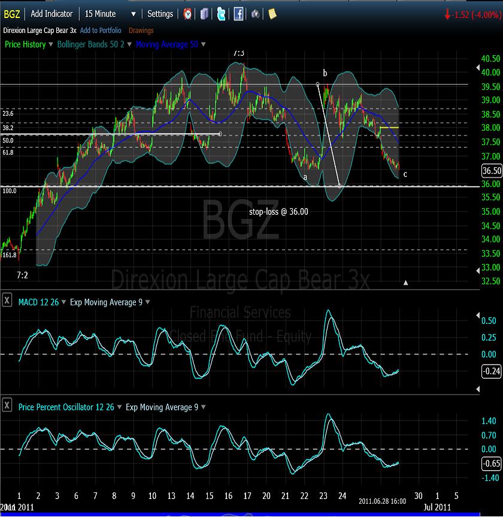Click date 30 on the time axis
This screenshot has height=526, width=503.
(419, 495)
